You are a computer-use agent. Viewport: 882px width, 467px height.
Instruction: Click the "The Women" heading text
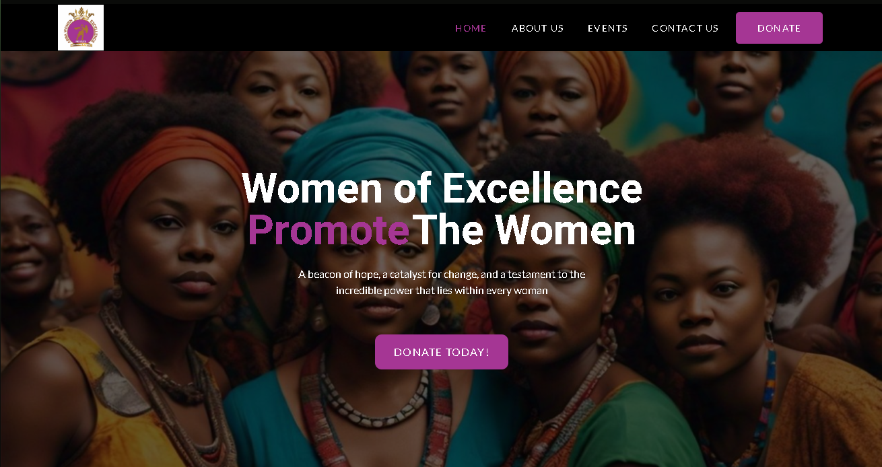(524, 230)
